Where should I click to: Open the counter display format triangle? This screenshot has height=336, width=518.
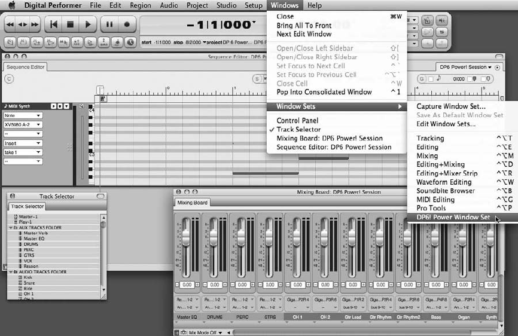254,22
